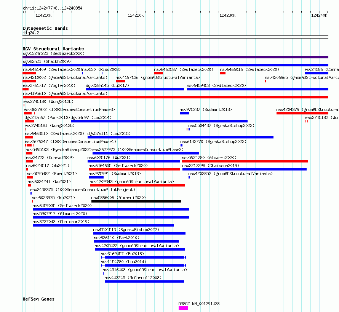Click nsv3169457 (Fu2018) label
The width and height of the screenshot is (339, 312).
click(x=122, y=254)
